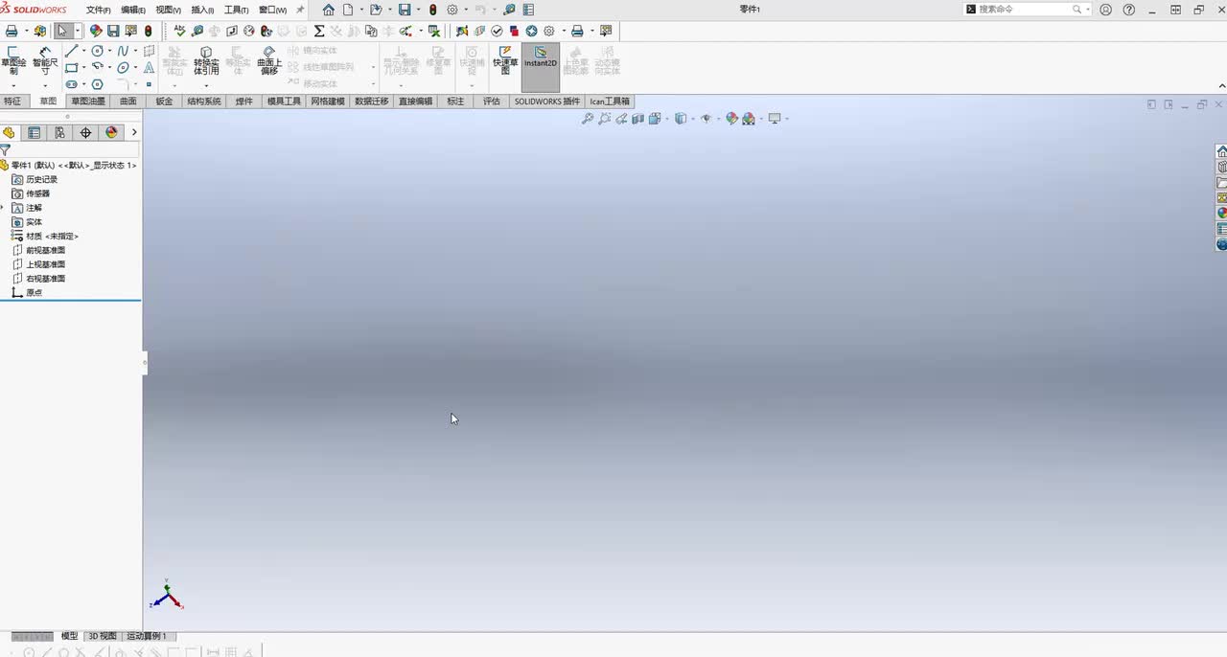Switch to the 3D 视图 bottom tab

(102, 636)
